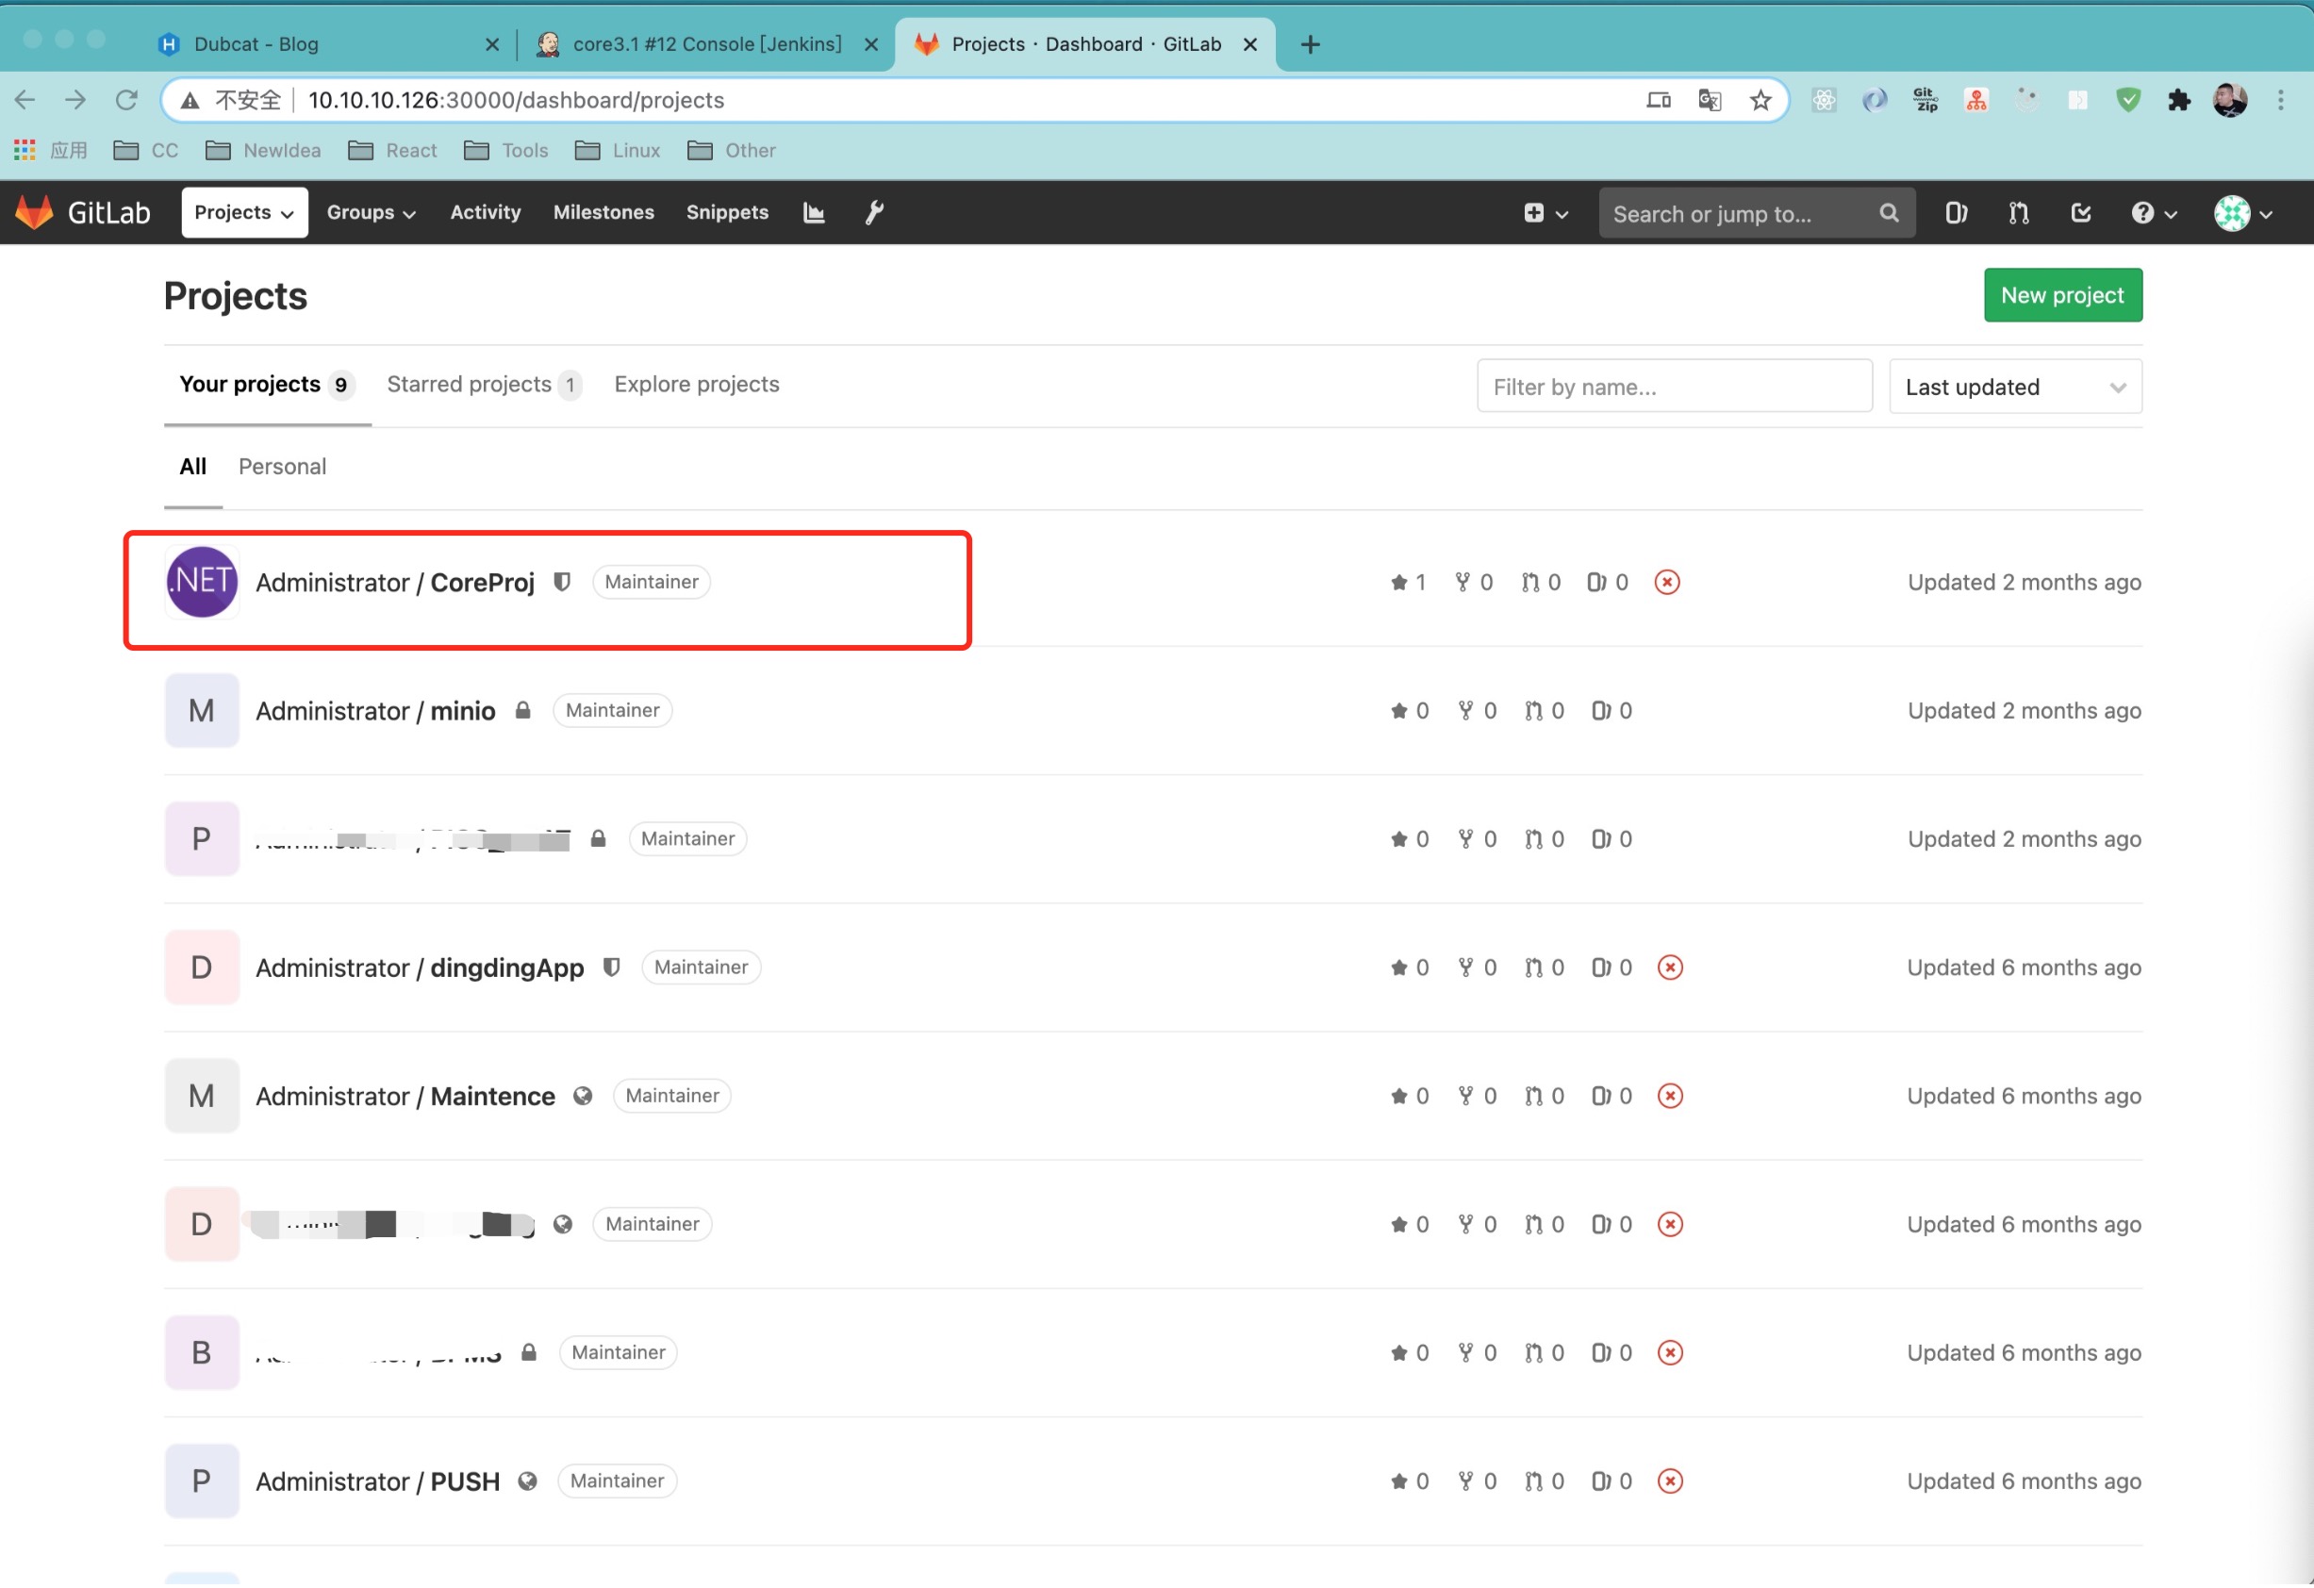Click the Filter by name field
2314x1588 pixels.
coord(1674,387)
